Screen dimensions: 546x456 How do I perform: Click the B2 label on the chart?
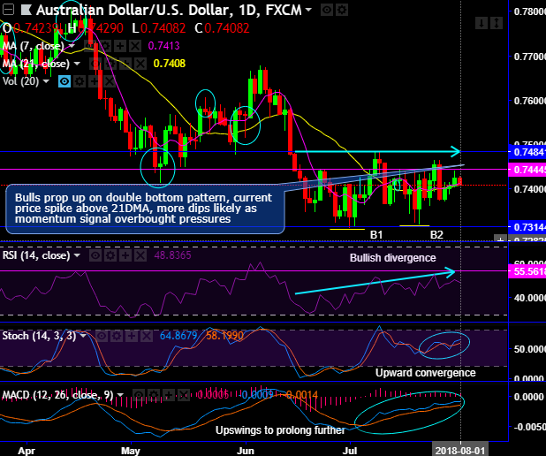coord(436,235)
